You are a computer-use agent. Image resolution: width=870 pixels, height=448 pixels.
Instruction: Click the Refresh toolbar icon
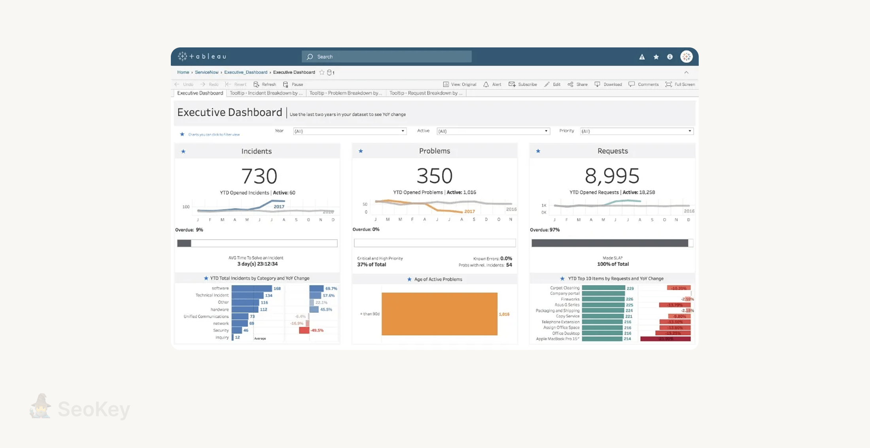coord(256,85)
